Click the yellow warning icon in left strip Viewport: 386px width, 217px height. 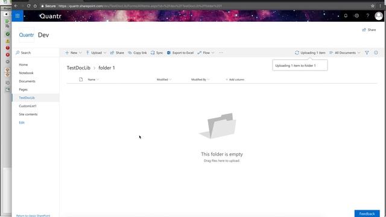coord(8,41)
